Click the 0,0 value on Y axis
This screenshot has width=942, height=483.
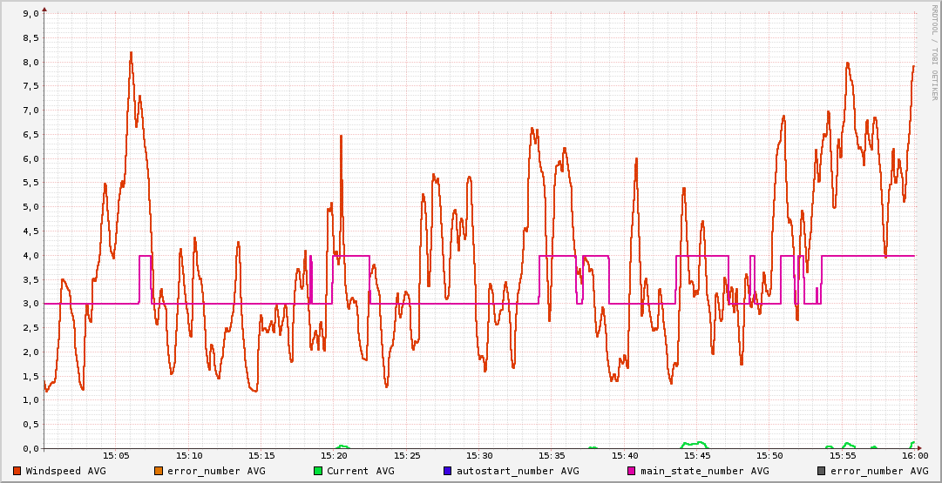click(30, 449)
